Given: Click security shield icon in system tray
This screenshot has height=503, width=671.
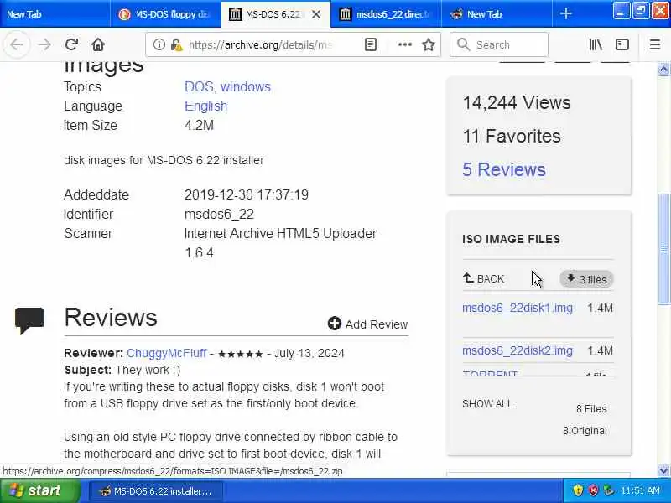Looking at the screenshot, I should tap(578, 490).
